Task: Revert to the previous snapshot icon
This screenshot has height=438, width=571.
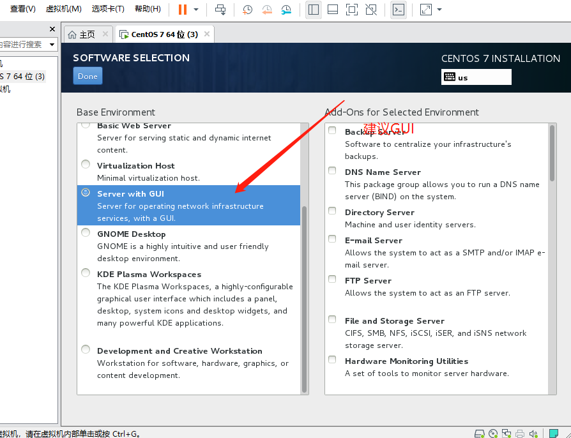Action: tap(267, 10)
